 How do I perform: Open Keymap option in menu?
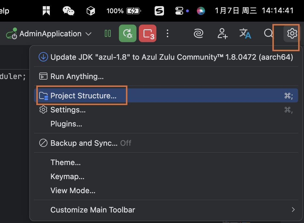(67, 177)
